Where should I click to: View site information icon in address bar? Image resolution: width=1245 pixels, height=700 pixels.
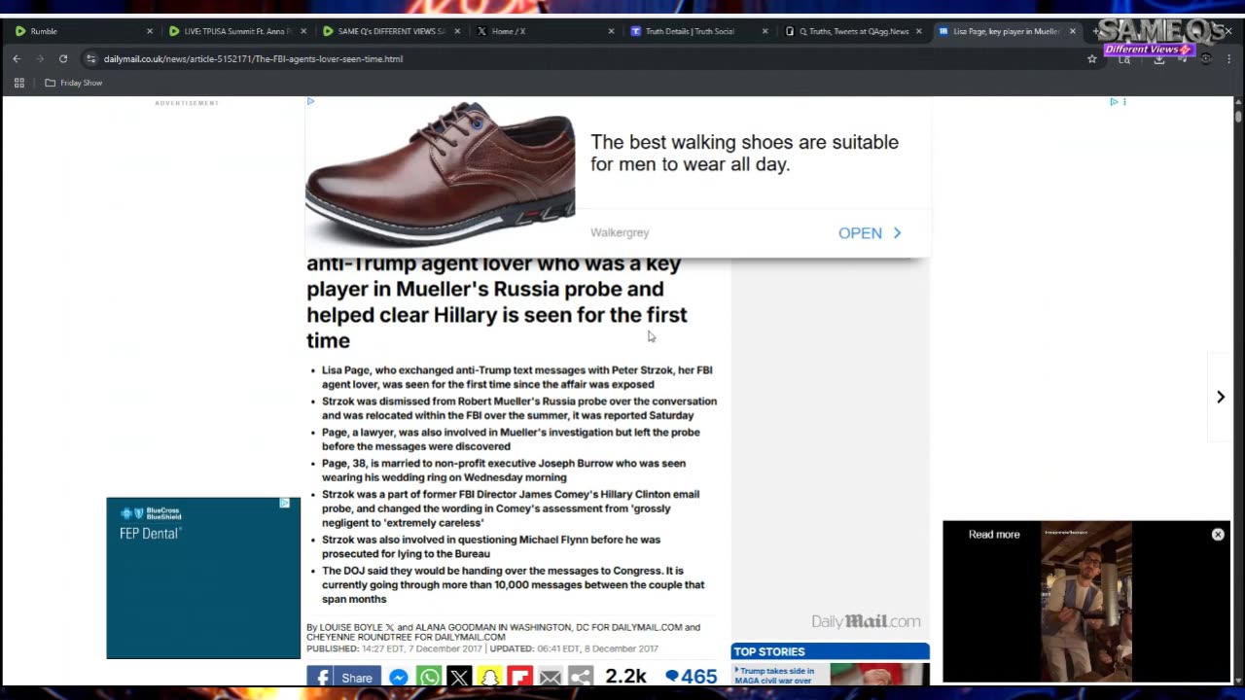(91, 58)
